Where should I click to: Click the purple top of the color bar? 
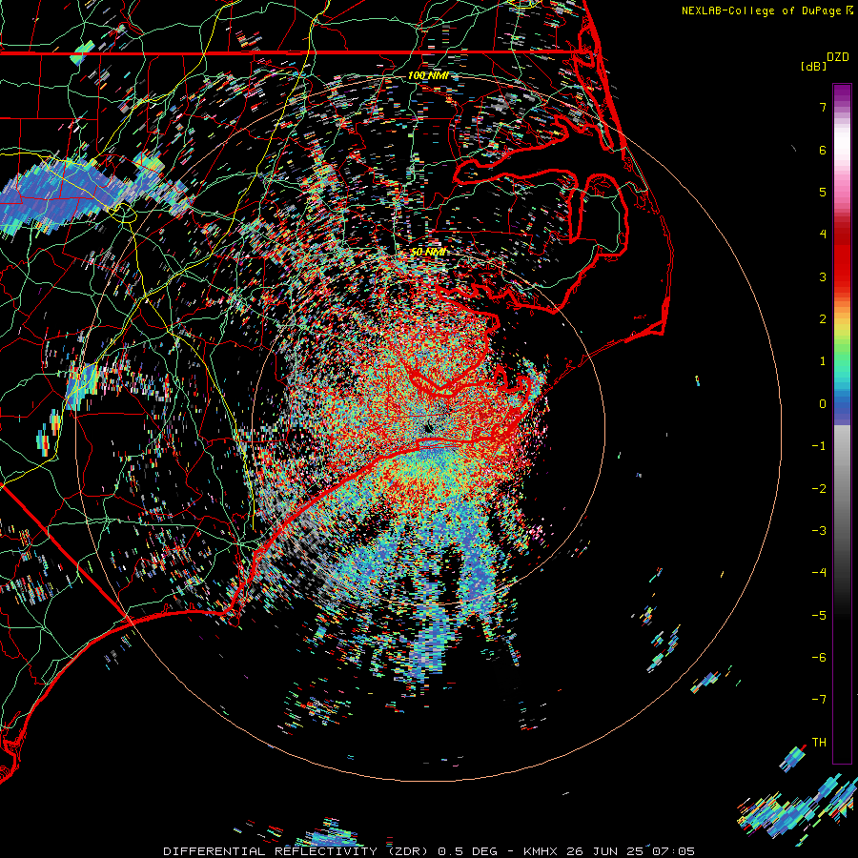pos(842,93)
